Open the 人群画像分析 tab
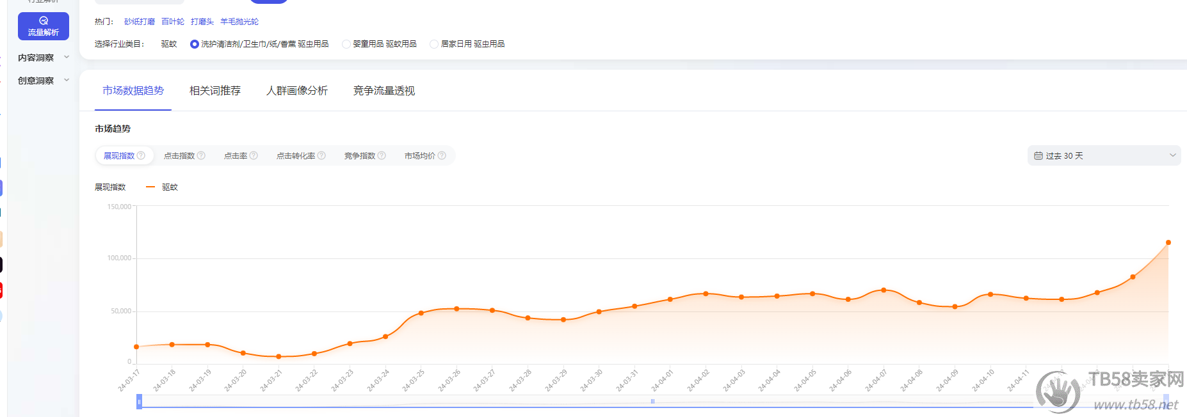The image size is (1187, 417). pos(297,91)
